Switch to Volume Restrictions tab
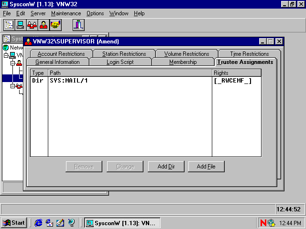The width and height of the screenshot is (306, 229). point(186,53)
